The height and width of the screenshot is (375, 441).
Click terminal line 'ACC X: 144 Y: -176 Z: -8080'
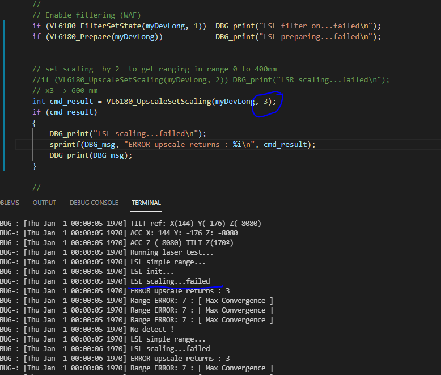(184, 233)
